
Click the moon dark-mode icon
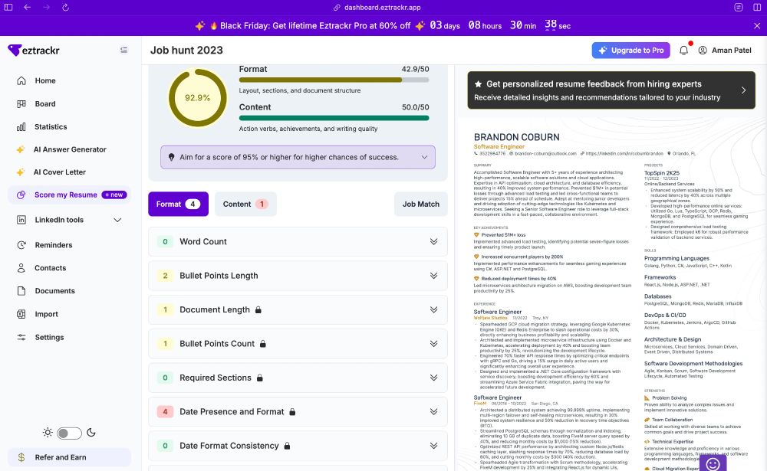[x=91, y=433]
